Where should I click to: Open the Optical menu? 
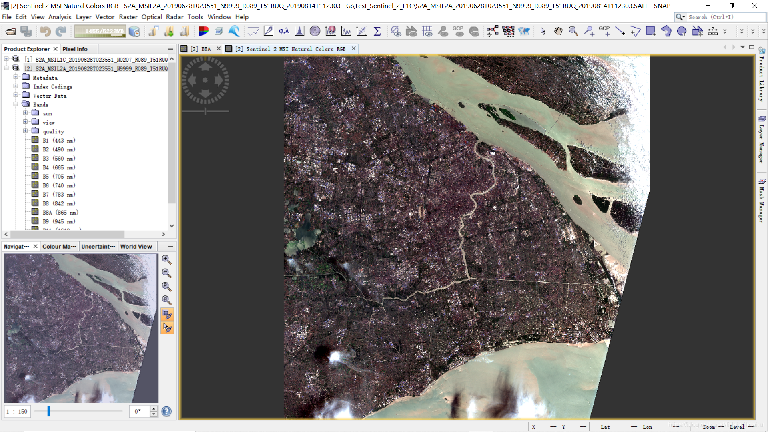152,17
